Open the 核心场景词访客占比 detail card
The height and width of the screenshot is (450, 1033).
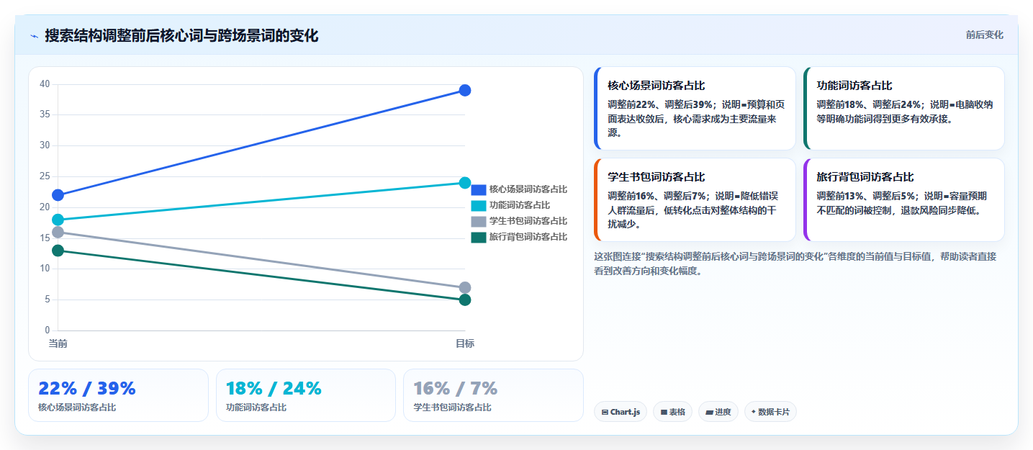click(x=695, y=109)
